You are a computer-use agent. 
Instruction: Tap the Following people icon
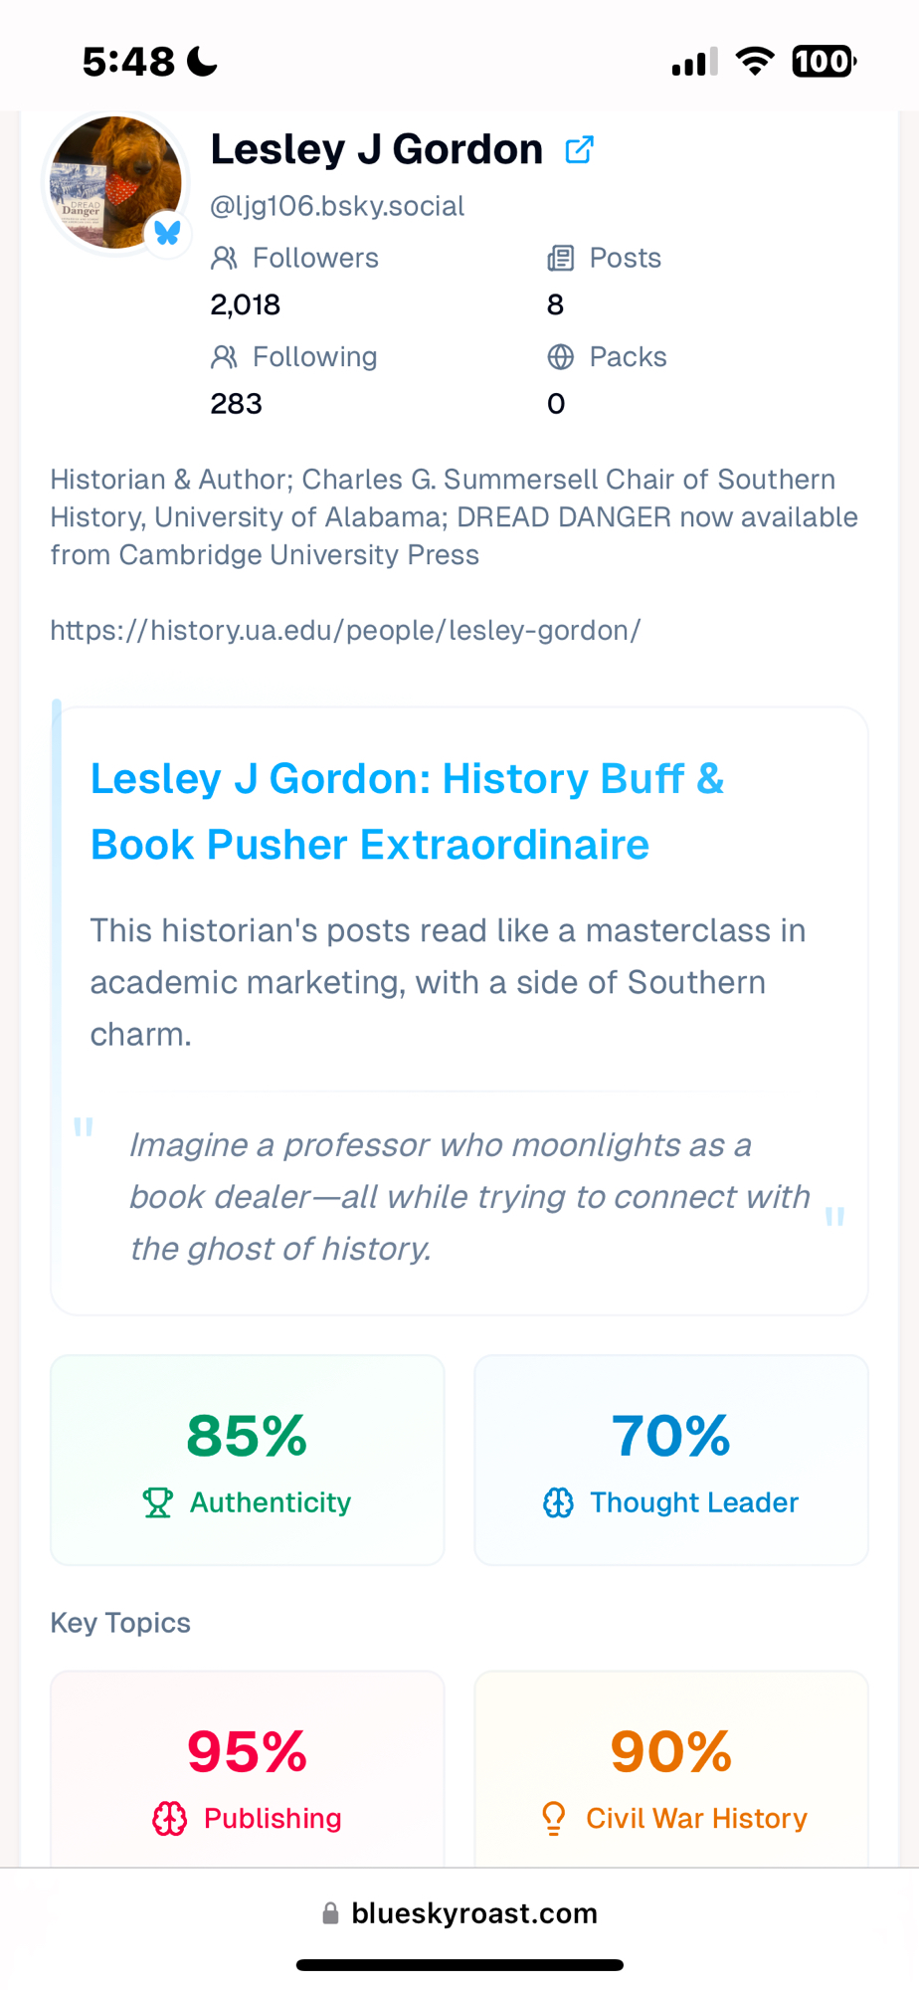coord(224,357)
